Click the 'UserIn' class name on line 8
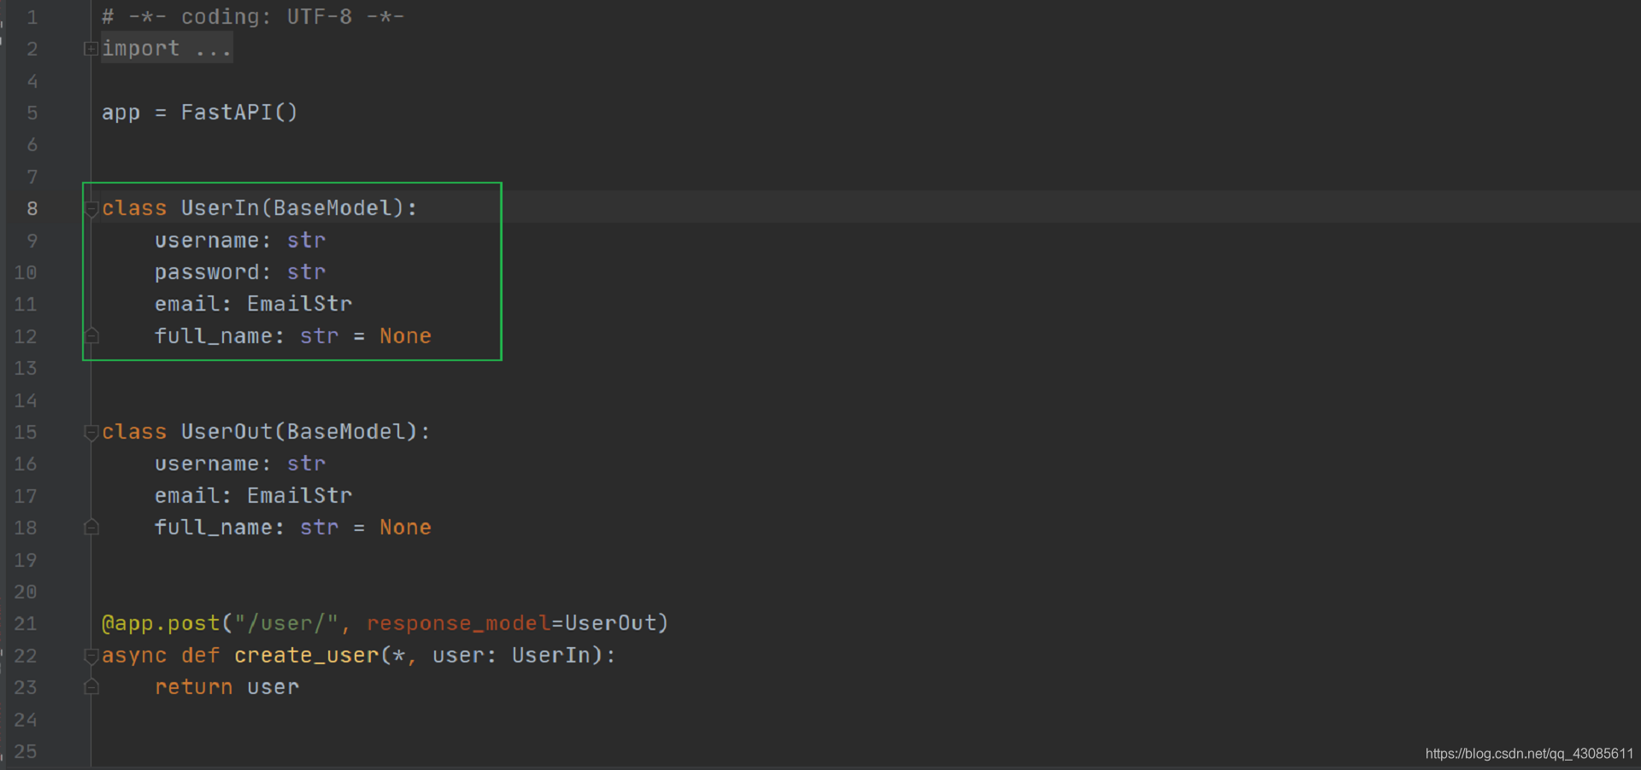 pyautogui.click(x=220, y=208)
